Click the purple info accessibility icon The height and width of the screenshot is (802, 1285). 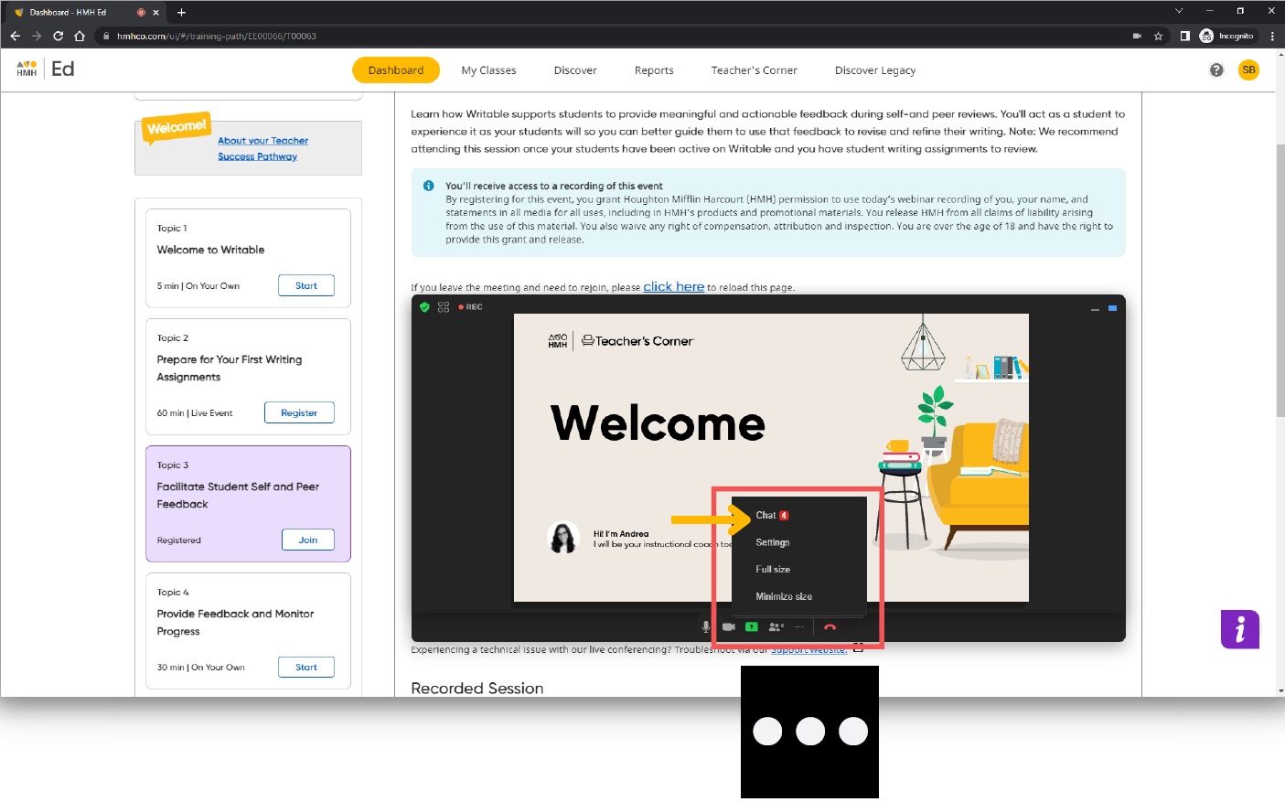click(1239, 629)
